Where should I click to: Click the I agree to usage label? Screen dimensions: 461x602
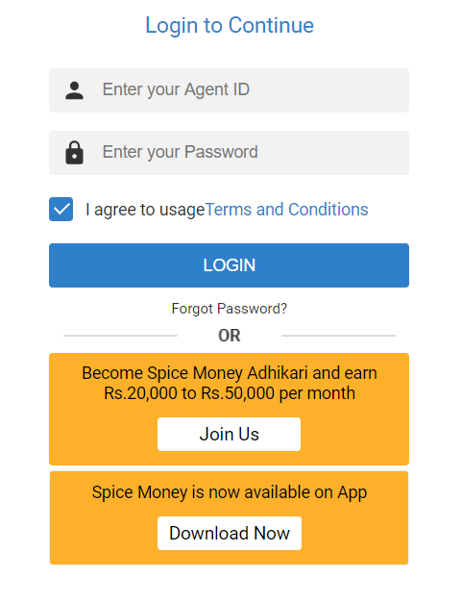(x=145, y=210)
